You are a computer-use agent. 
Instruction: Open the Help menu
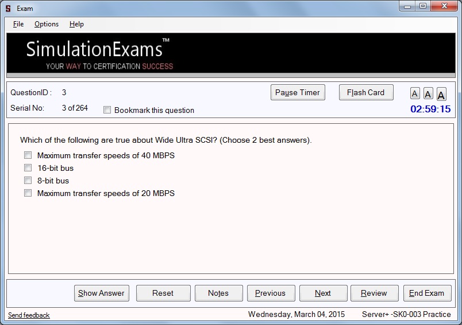tap(76, 24)
